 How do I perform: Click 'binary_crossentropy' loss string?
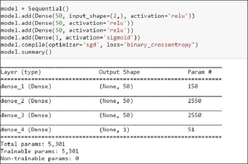[x=160, y=45]
